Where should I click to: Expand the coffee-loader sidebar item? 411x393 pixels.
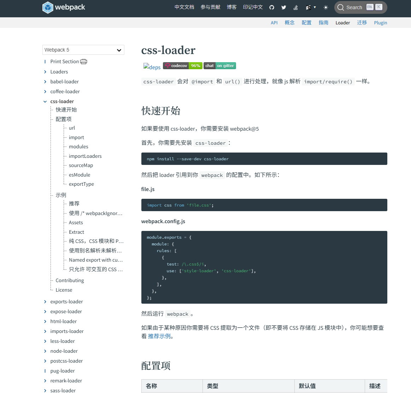[x=45, y=92]
